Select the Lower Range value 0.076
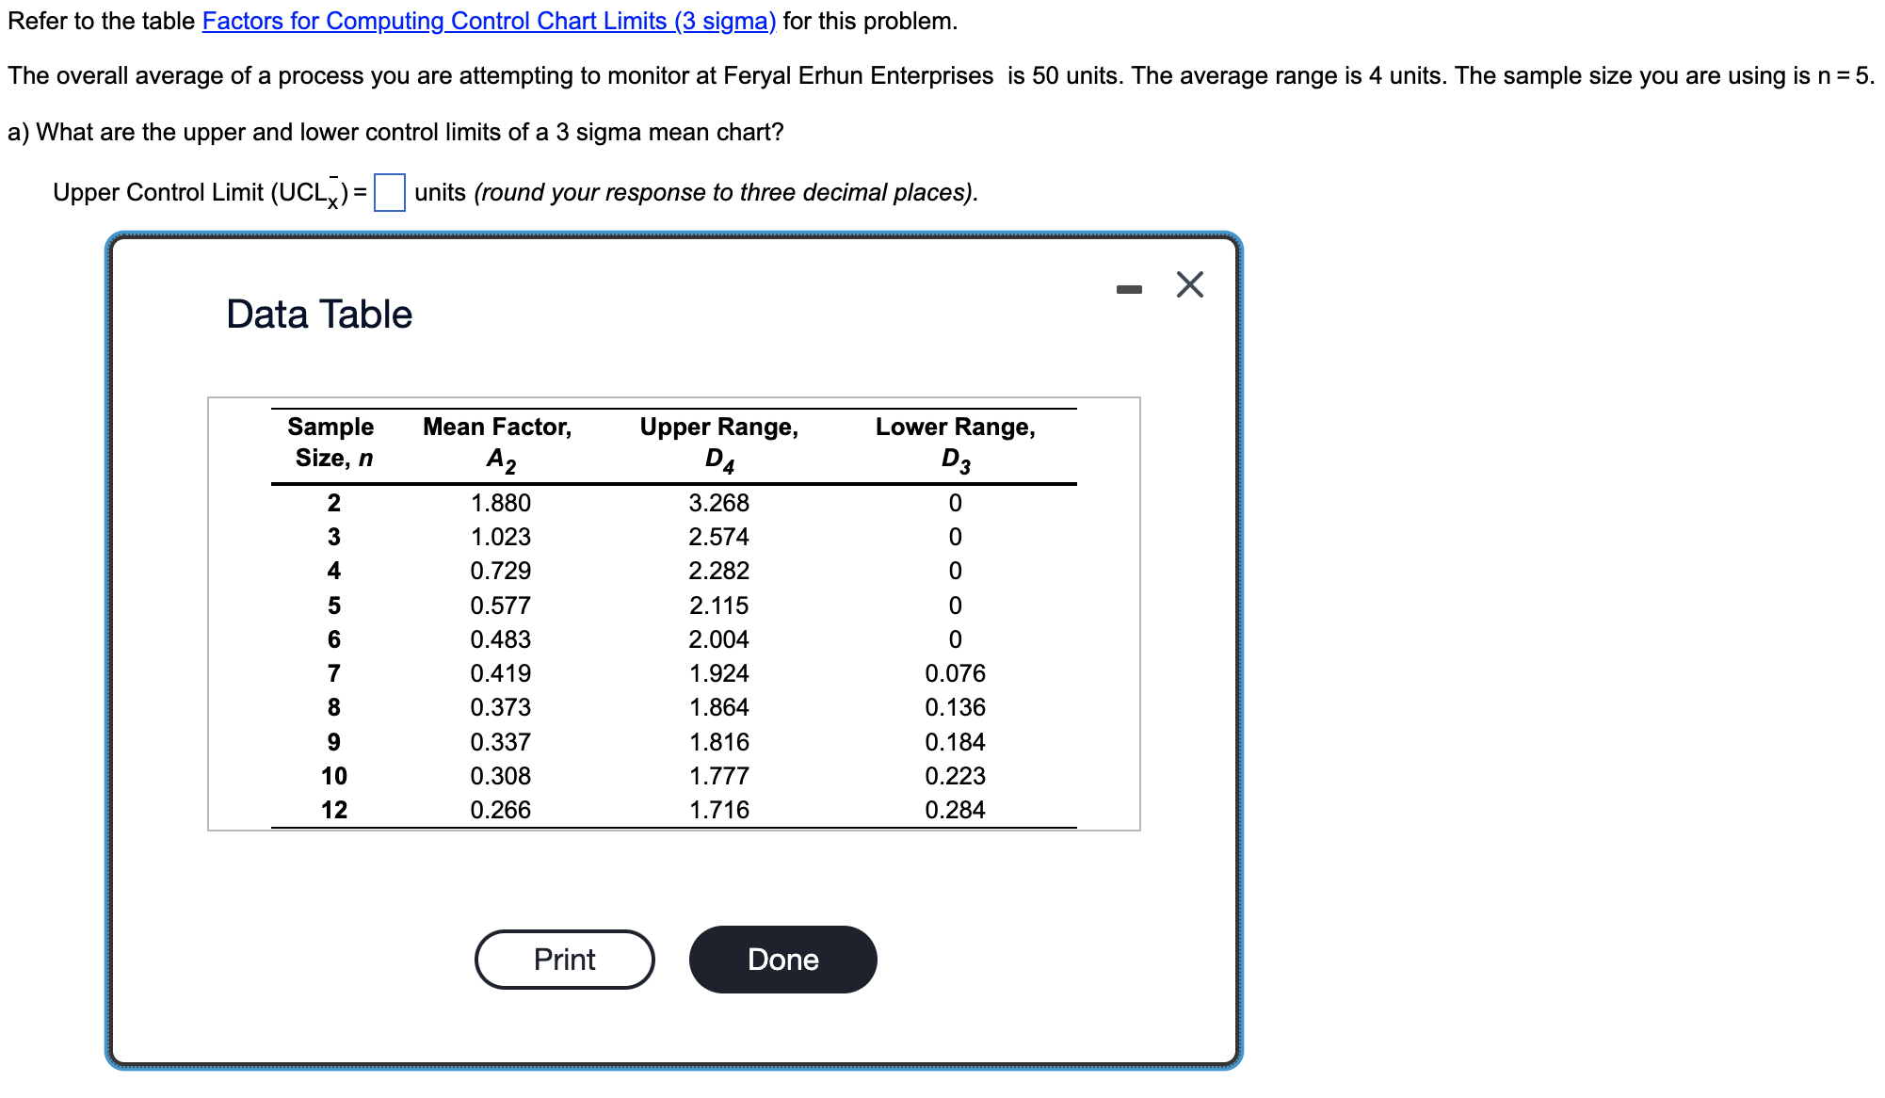Image resolution: width=1885 pixels, height=1098 pixels. point(955,672)
